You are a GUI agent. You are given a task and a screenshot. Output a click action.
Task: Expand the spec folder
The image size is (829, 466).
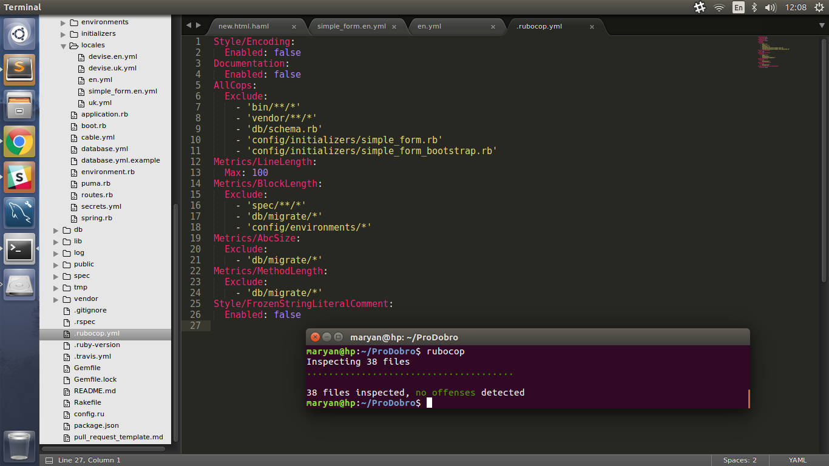click(x=56, y=276)
